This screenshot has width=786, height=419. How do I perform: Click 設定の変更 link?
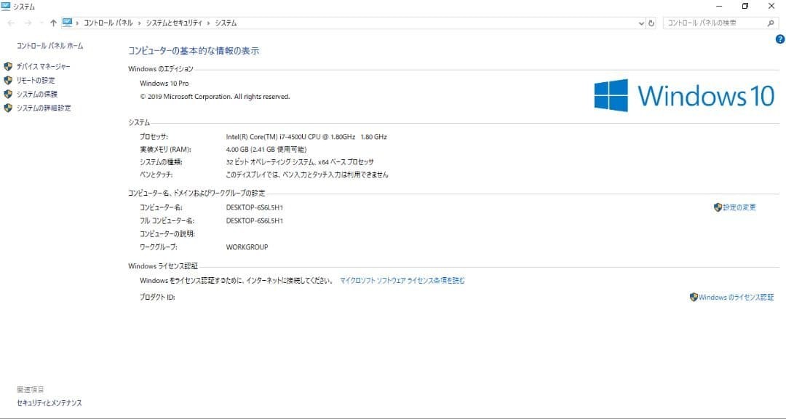(x=739, y=207)
